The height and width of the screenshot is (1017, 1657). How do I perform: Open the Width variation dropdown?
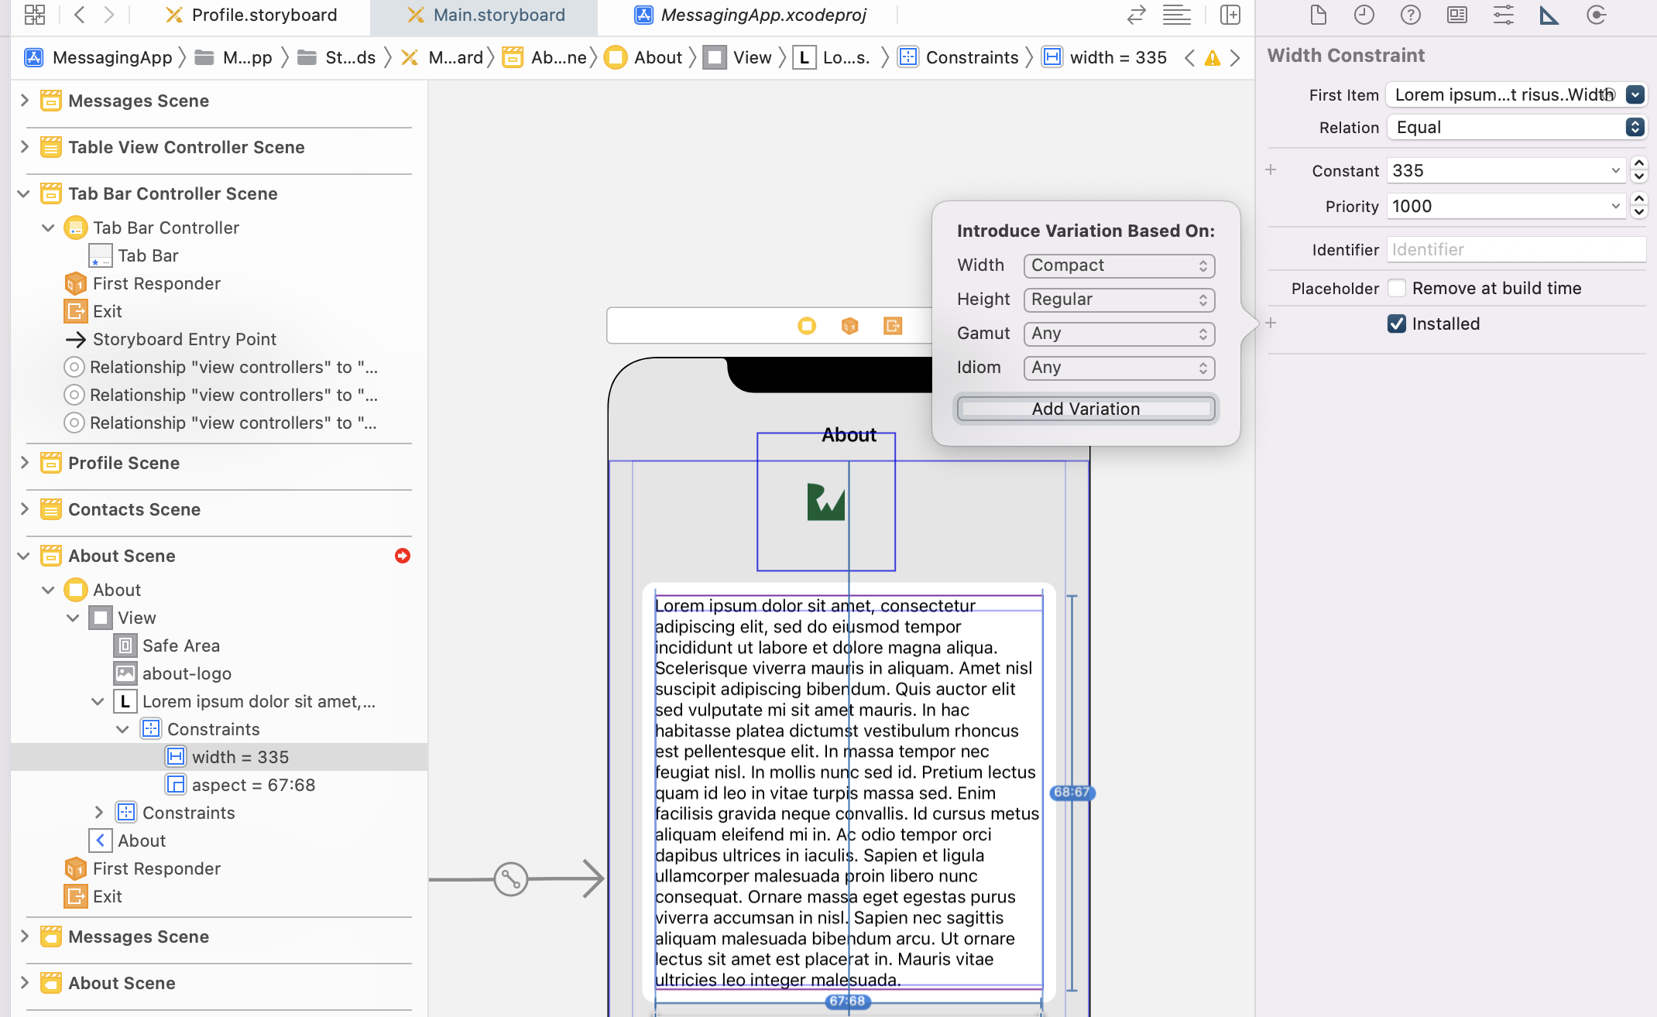[1119, 265]
